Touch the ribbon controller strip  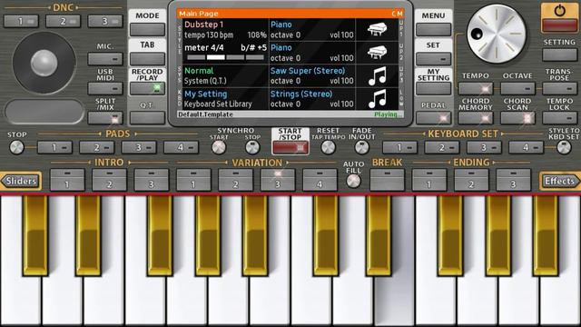[x=44, y=111]
